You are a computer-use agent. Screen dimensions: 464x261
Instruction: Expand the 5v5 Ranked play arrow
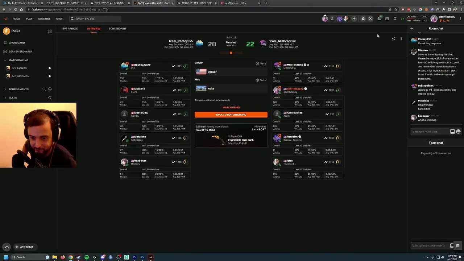[50, 68]
